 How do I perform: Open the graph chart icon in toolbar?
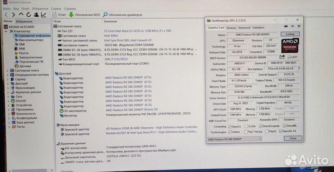tap(44, 15)
